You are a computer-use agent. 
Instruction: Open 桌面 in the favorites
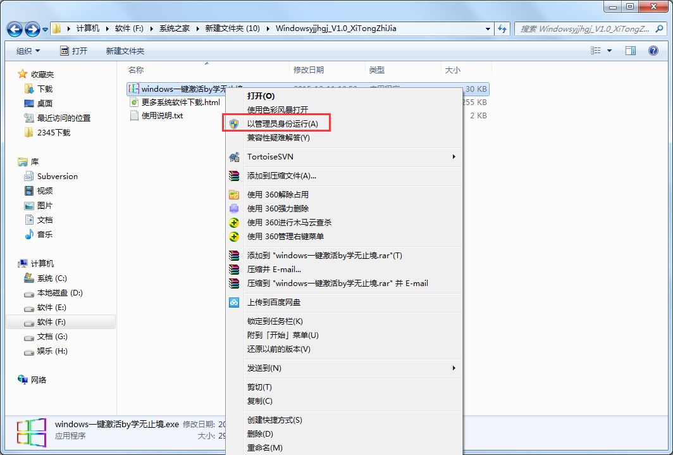(x=38, y=103)
